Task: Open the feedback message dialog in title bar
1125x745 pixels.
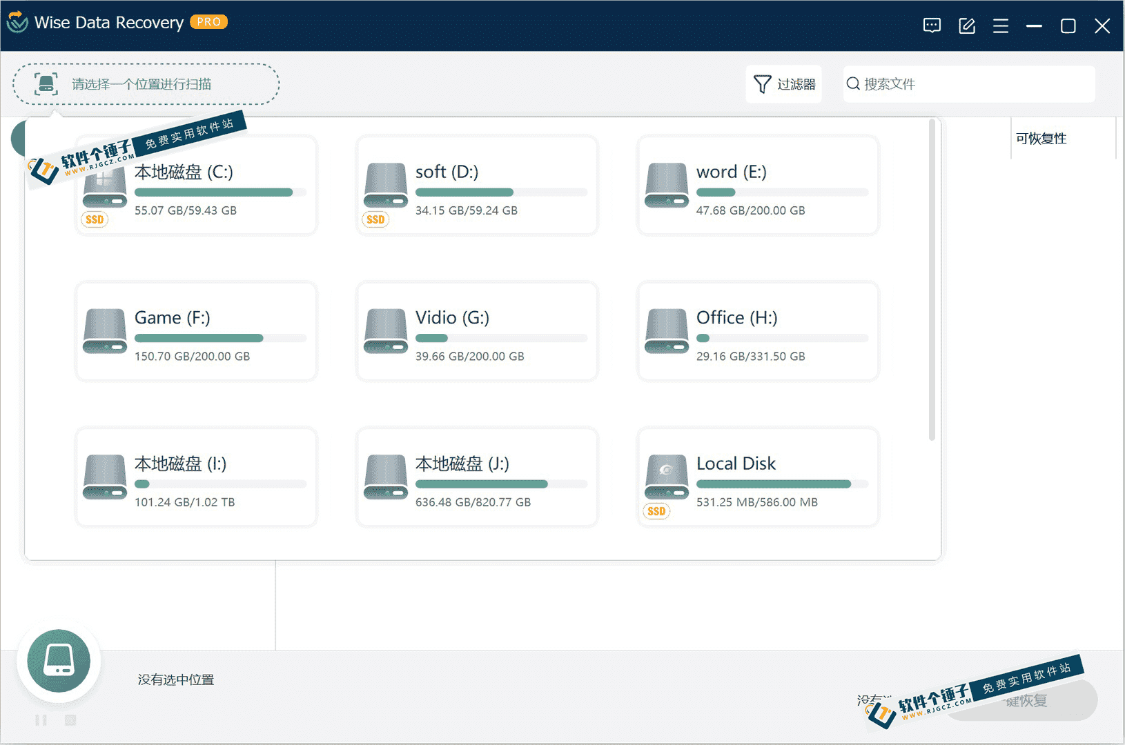Action: pos(932,26)
